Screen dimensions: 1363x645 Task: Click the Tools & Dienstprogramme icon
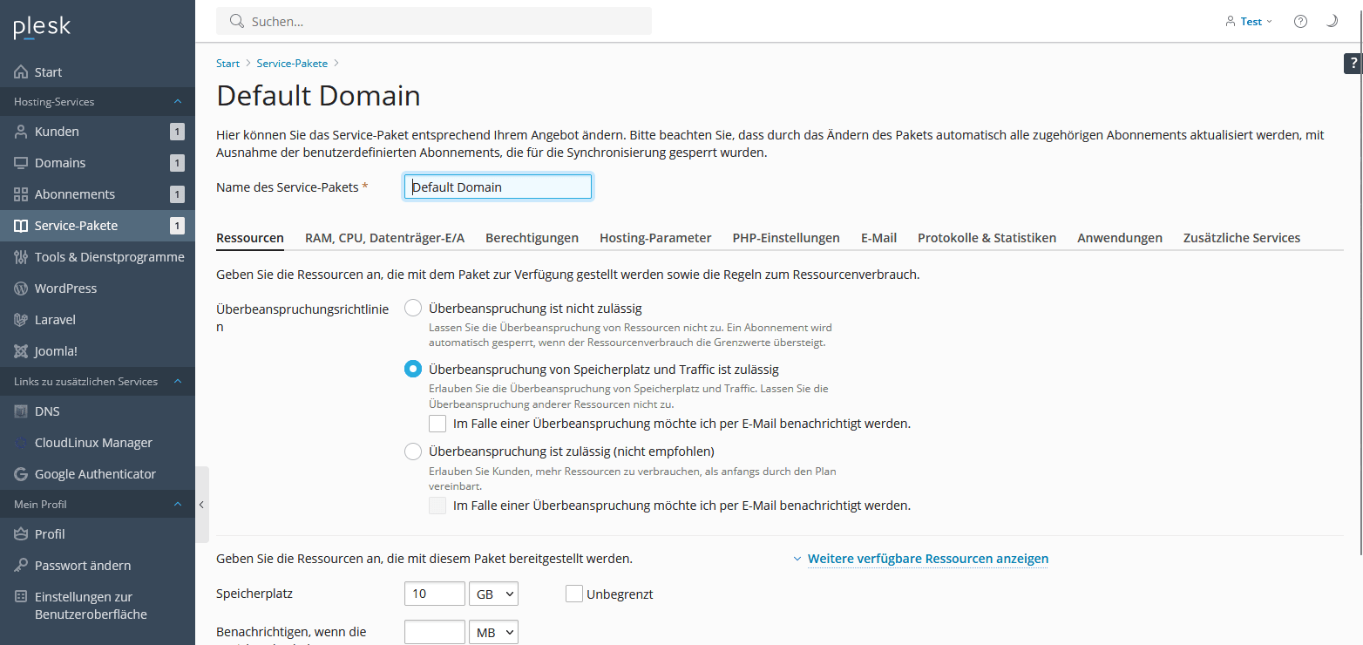(x=21, y=257)
